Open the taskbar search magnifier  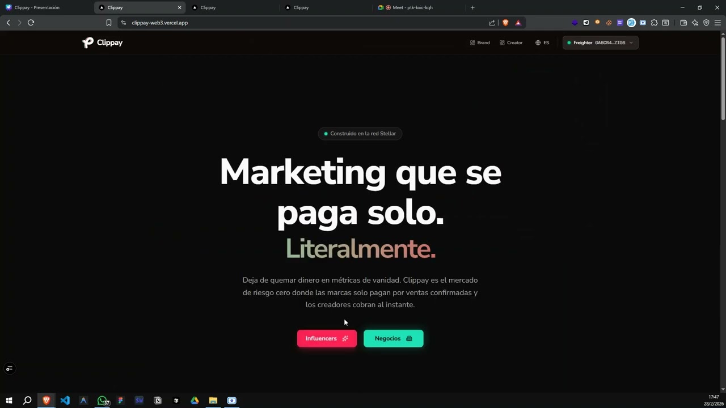click(x=27, y=401)
